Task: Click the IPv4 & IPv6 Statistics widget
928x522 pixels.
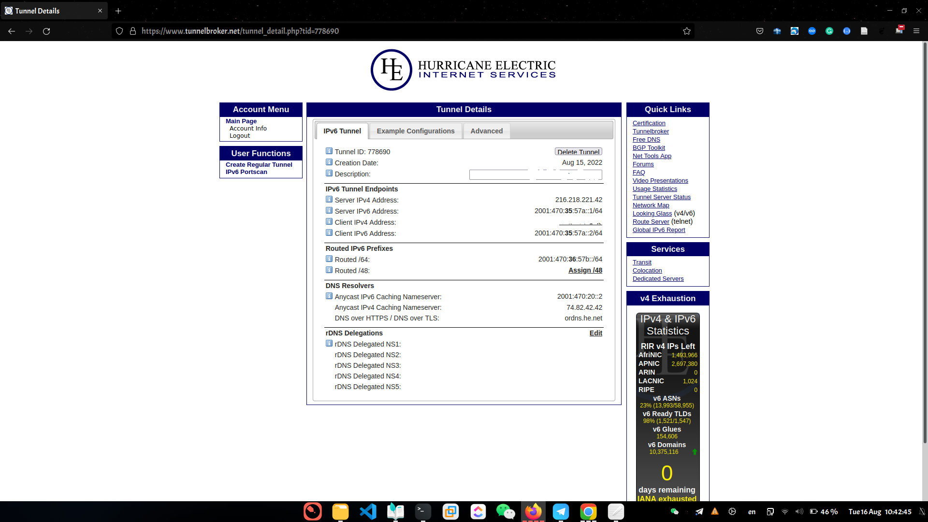Action: point(667,407)
